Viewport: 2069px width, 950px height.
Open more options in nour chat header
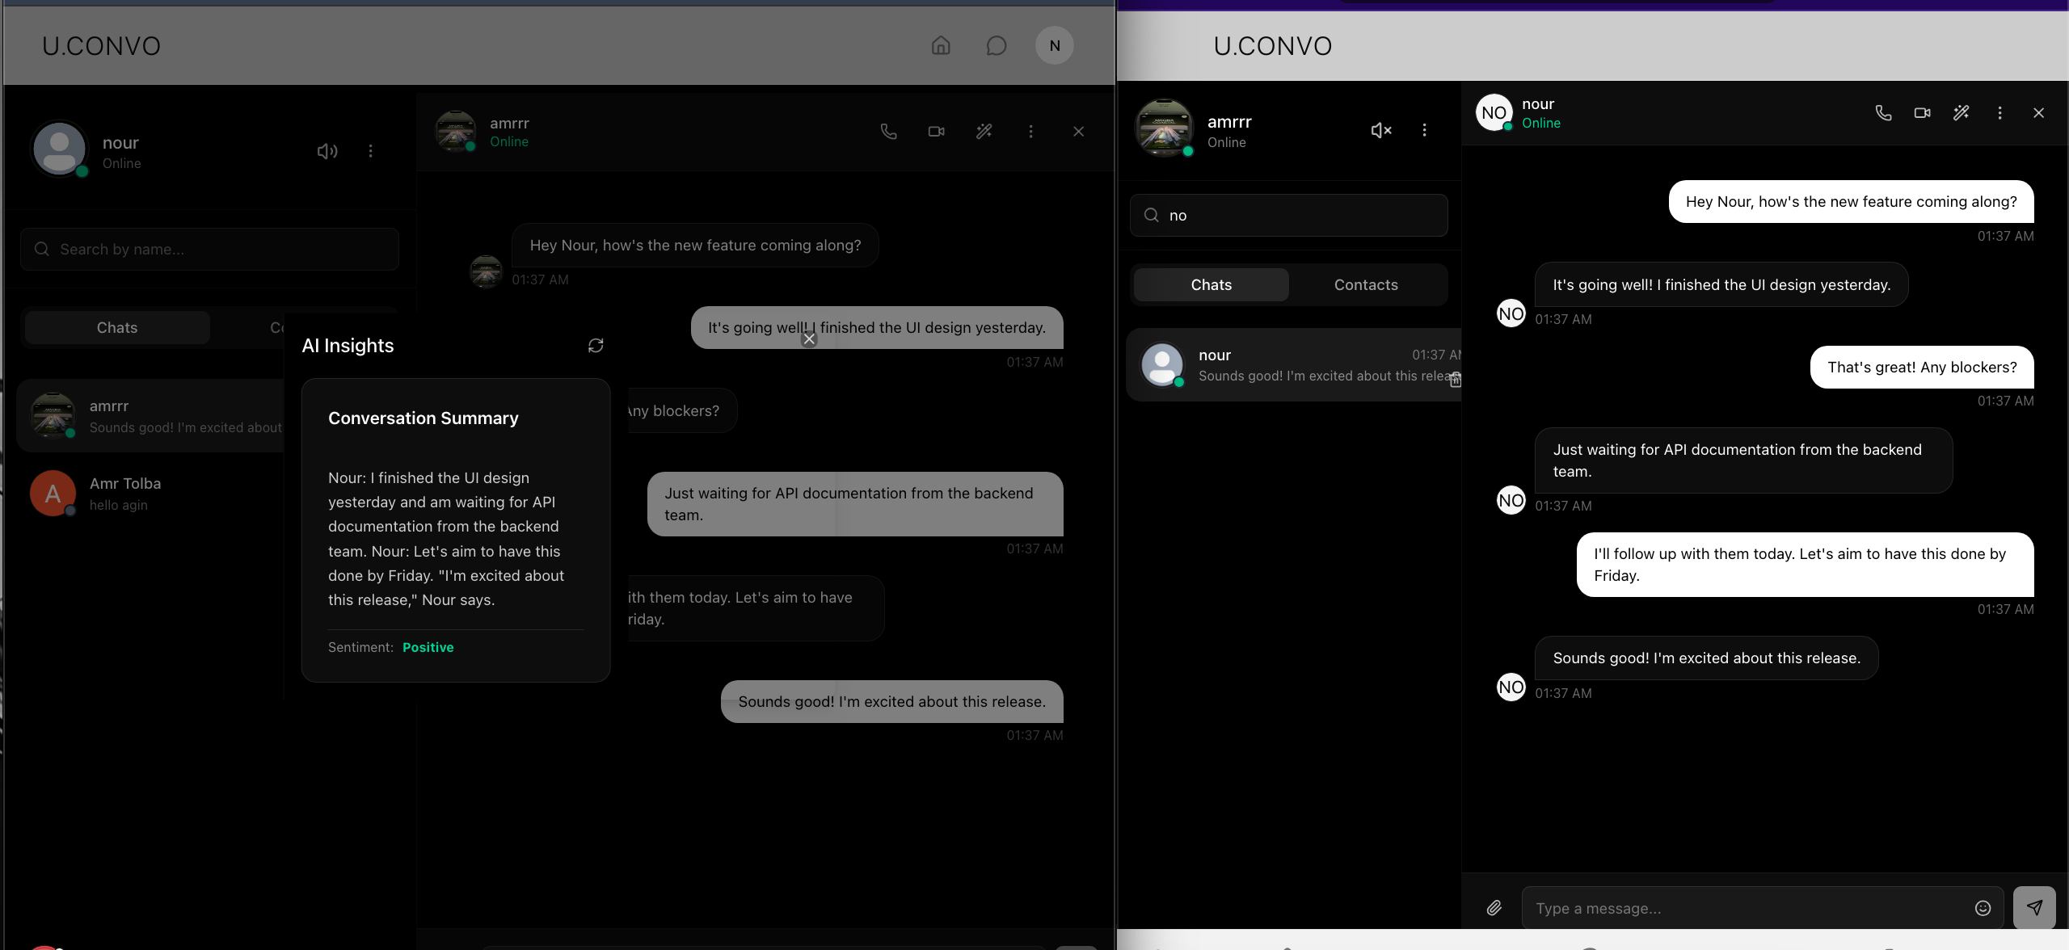pos(1999,113)
